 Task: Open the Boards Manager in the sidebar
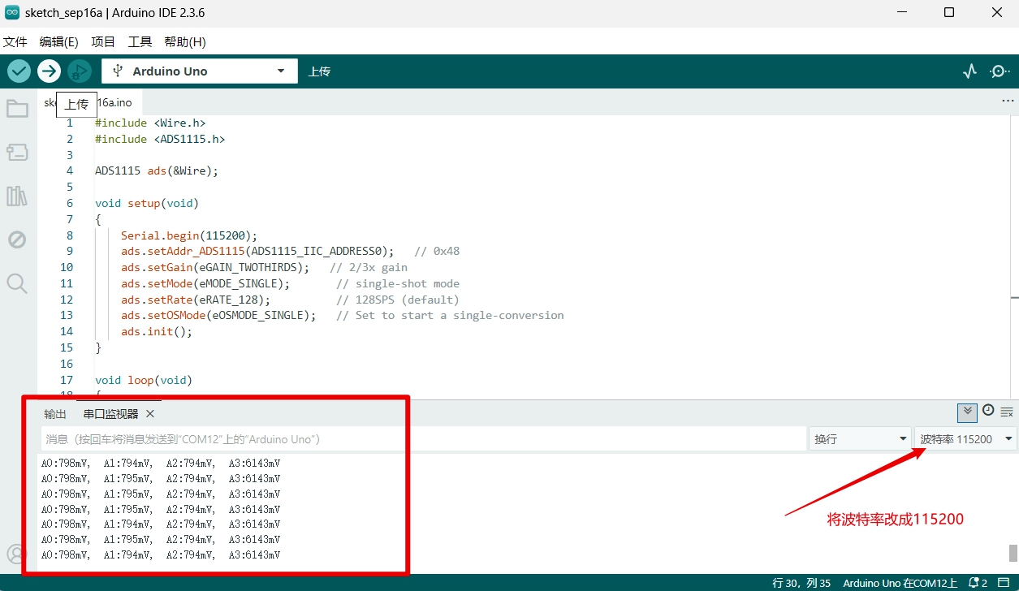(x=17, y=152)
